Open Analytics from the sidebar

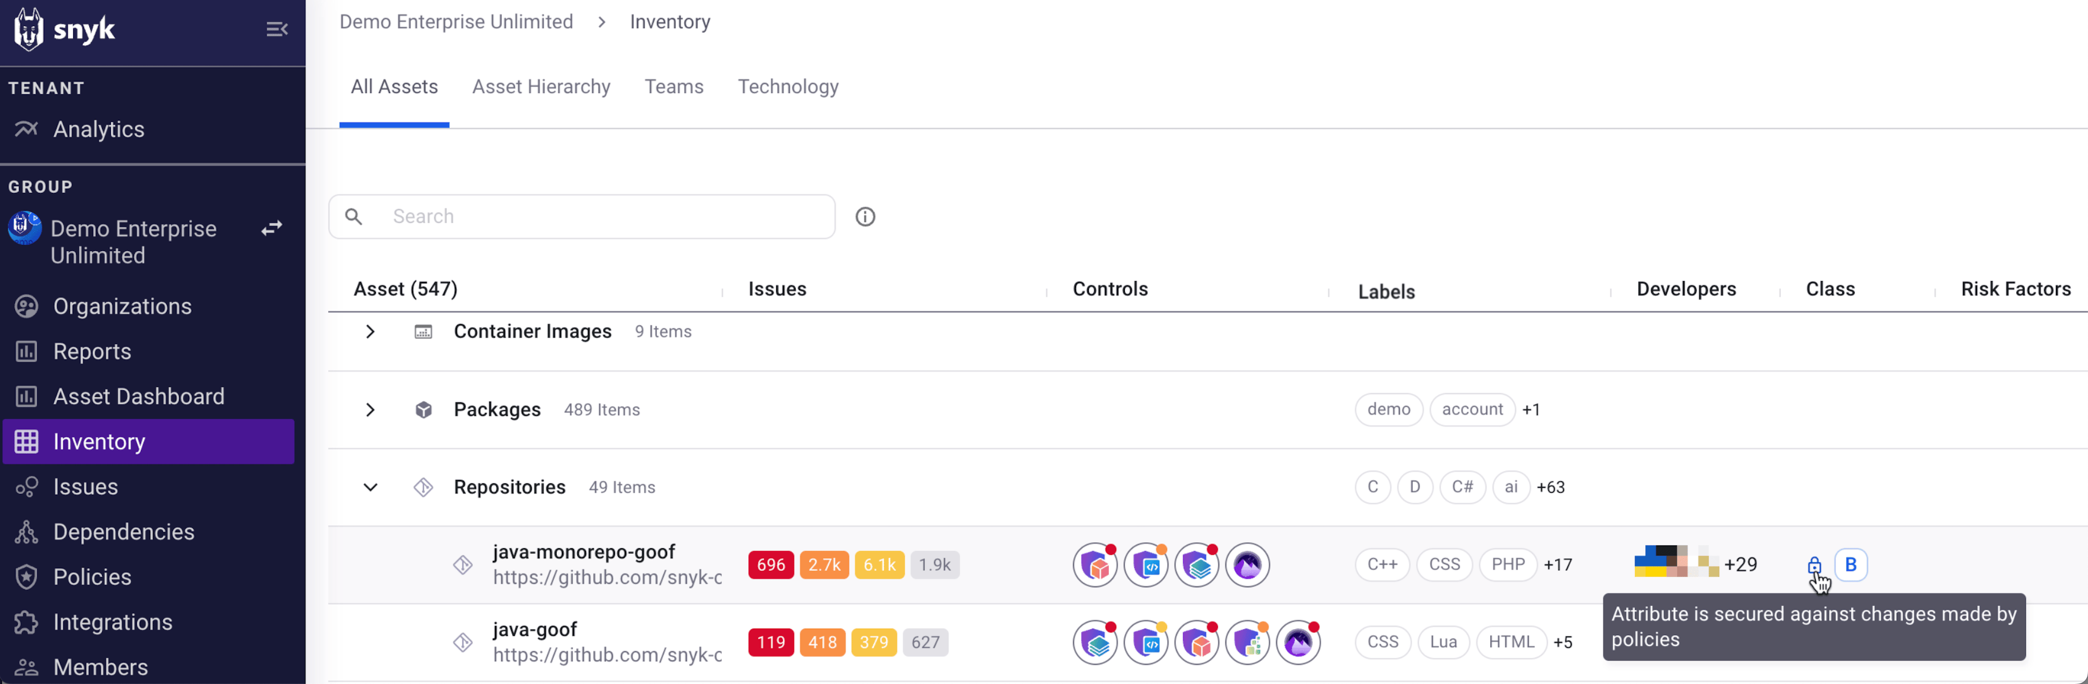click(x=98, y=129)
